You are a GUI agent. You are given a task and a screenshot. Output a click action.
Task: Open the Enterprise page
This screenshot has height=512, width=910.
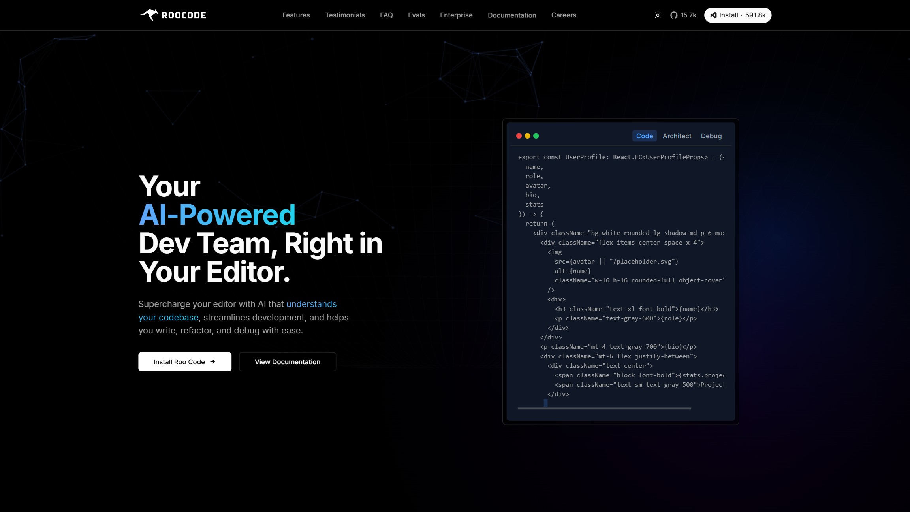coord(456,15)
